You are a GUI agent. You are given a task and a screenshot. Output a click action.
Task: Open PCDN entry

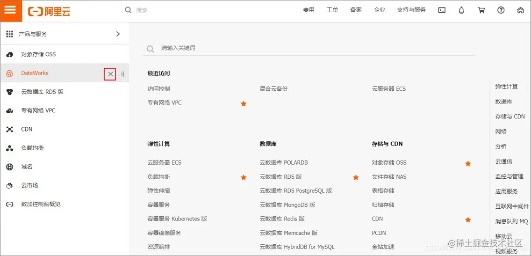(x=379, y=233)
